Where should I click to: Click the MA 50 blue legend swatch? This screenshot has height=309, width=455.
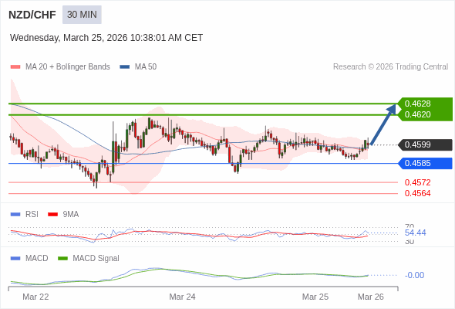[125, 67]
